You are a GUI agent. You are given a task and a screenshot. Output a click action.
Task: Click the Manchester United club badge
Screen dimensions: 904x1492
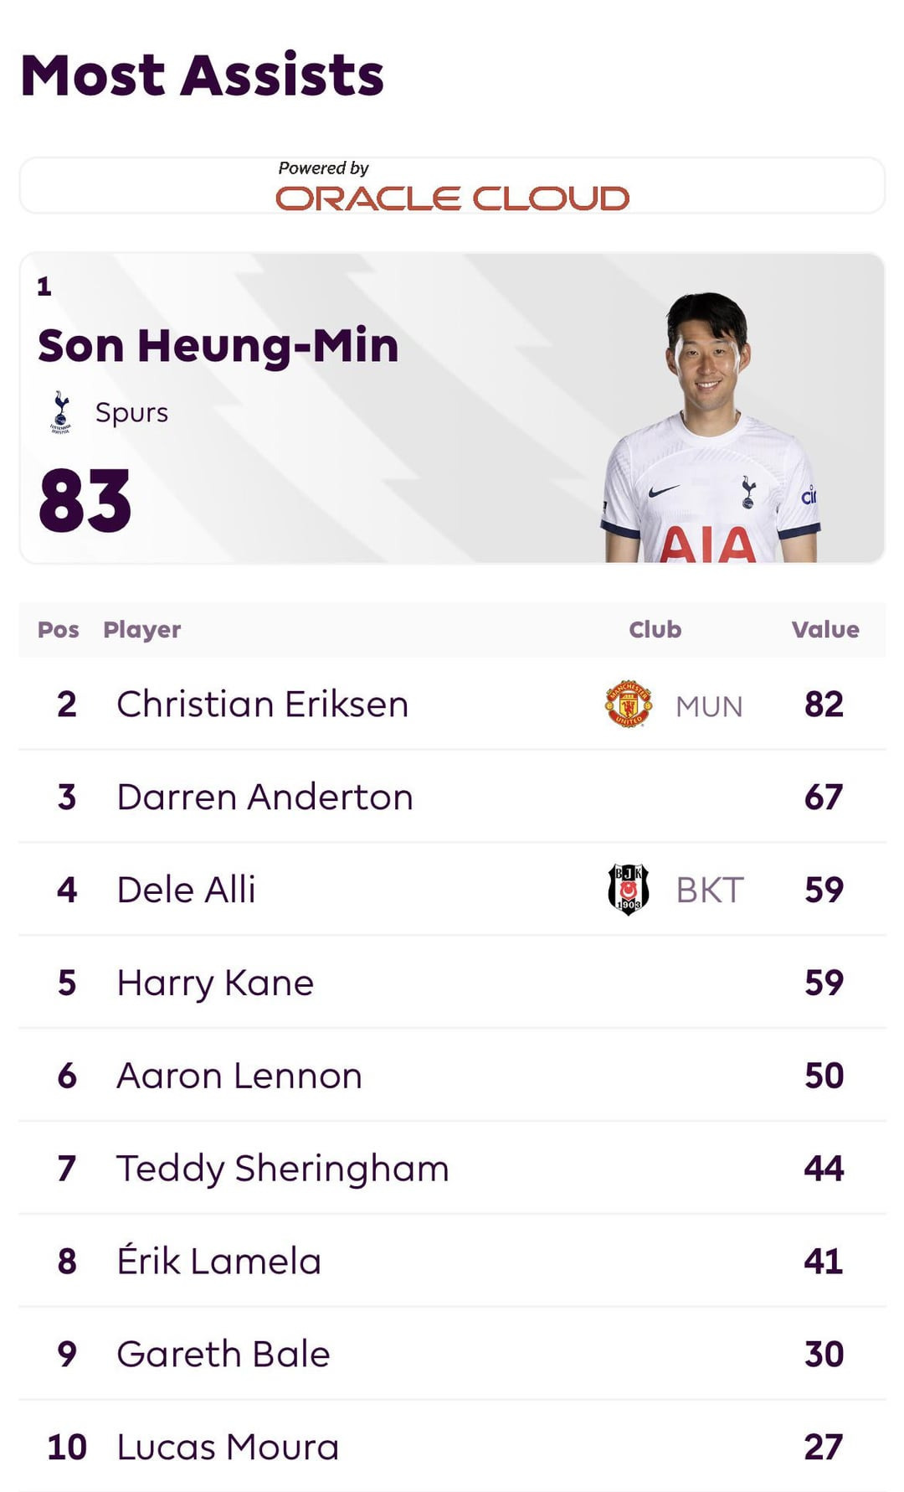(628, 705)
